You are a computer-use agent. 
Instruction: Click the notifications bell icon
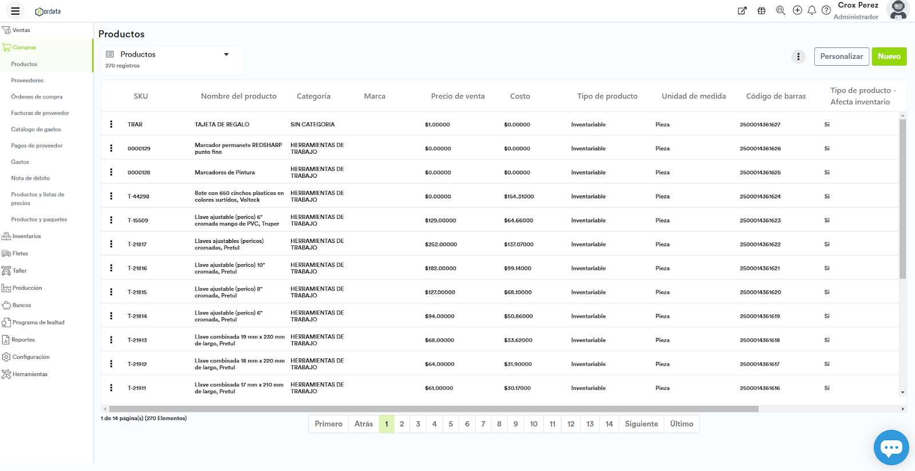tap(811, 10)
